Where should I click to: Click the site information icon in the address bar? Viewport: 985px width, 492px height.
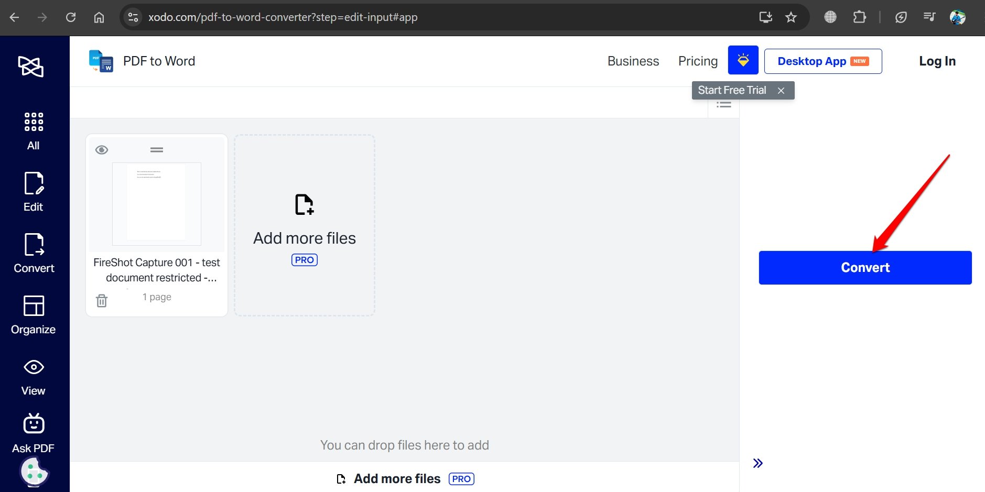point(133,17)
